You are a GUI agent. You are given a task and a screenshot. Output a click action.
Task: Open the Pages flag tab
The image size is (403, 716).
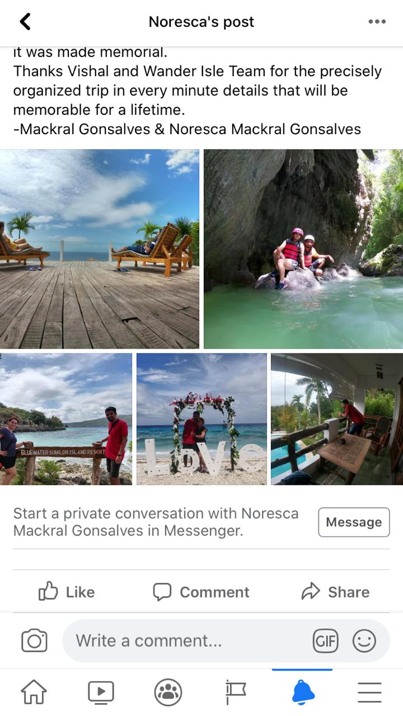pyautogui.click(x=235, y=693)
